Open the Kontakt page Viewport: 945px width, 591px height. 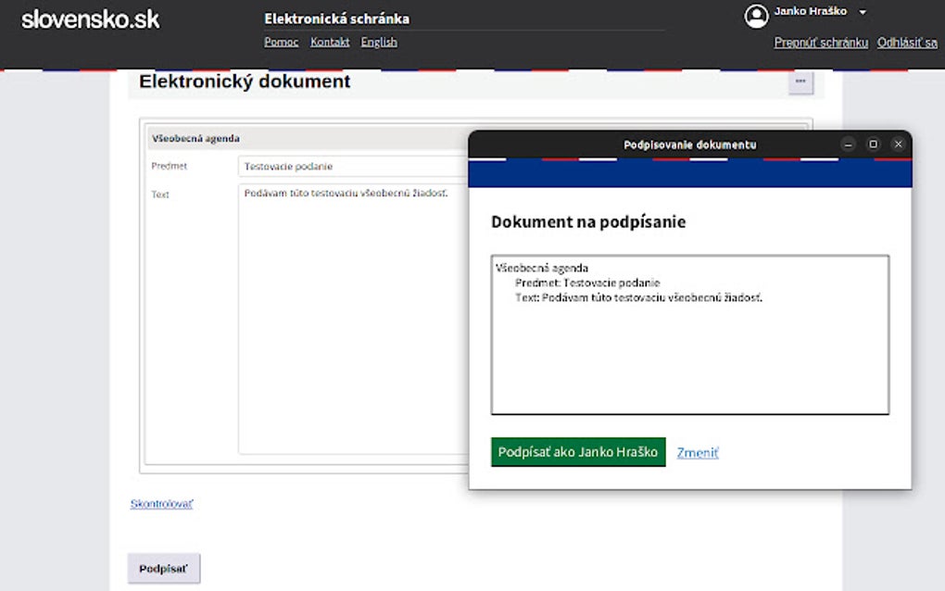[330, 42]
